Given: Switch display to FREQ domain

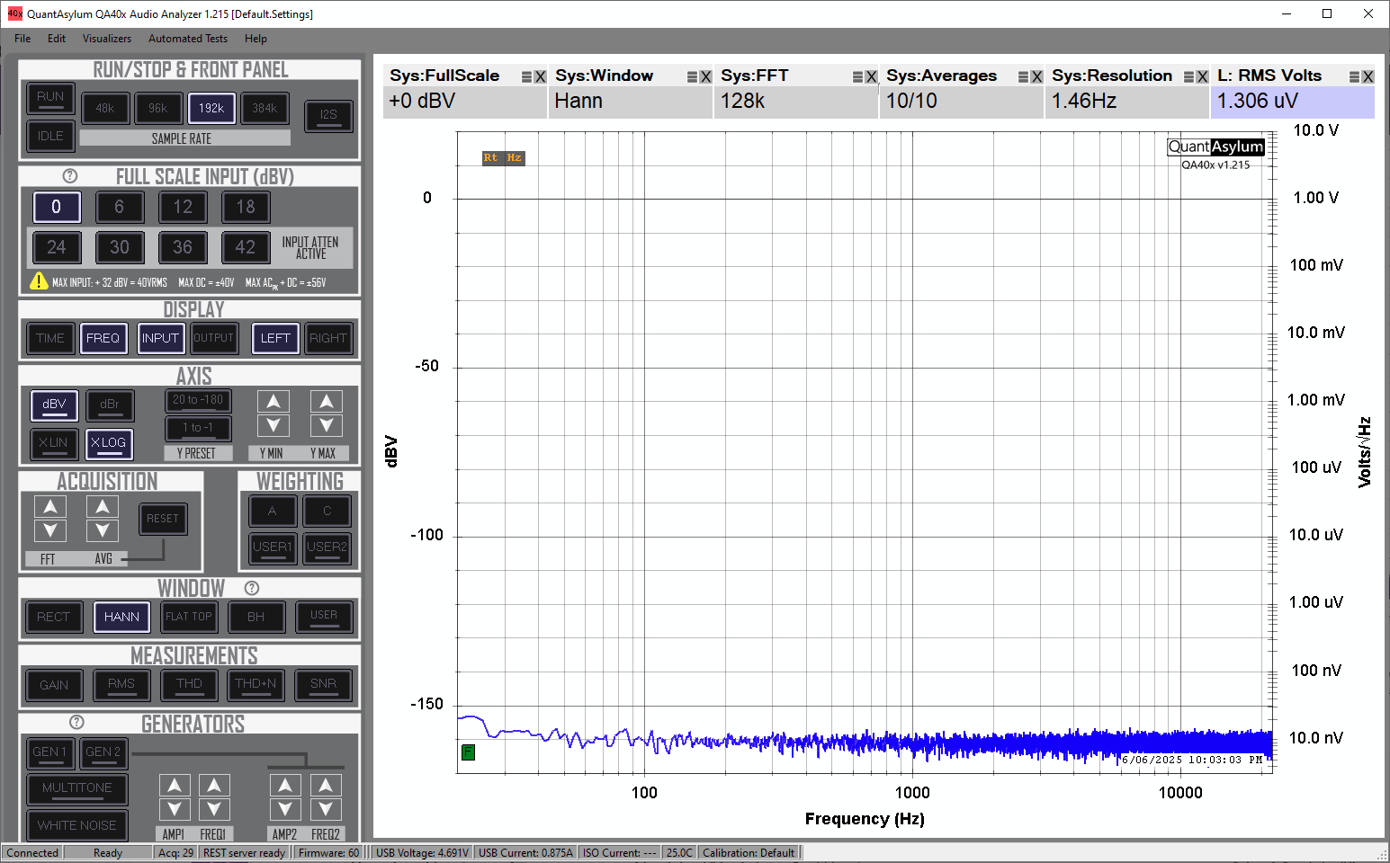Looking at the screenshot, I should coord(103,339).
